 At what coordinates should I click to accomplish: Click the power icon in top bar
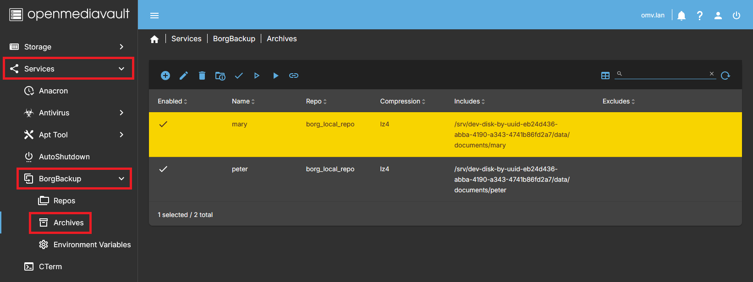(x=737, y=16)
